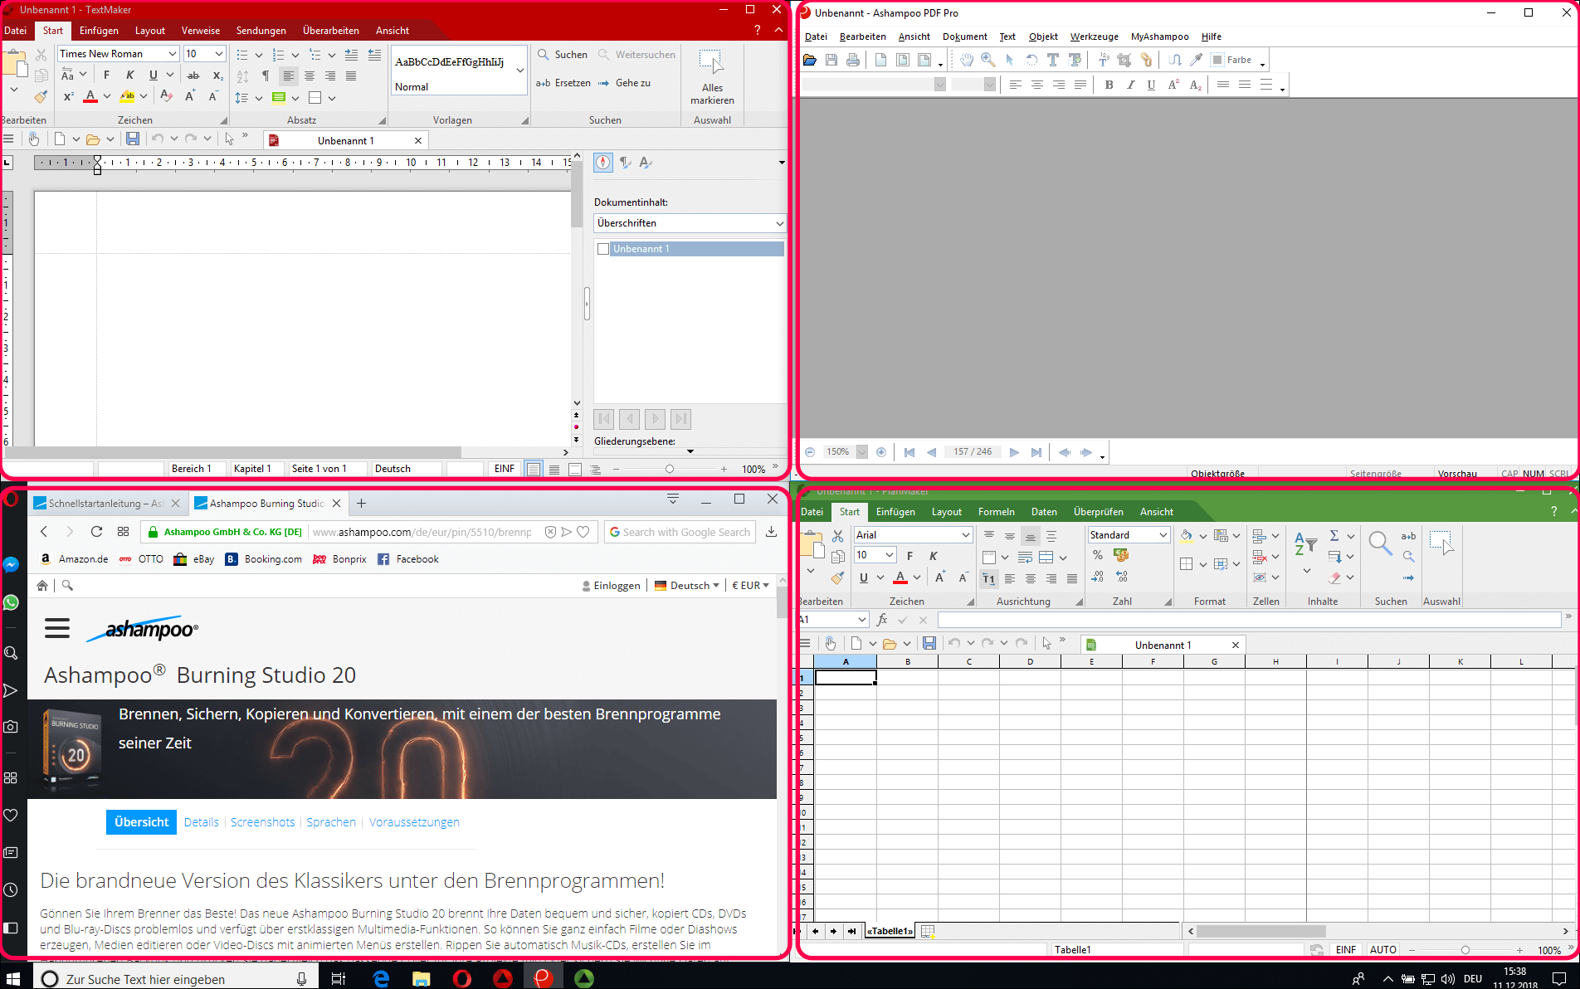Open the Deutsch language dropdown on Ashampoo page
Screen dimensions: 1580x989
click(x=687, y=585)
